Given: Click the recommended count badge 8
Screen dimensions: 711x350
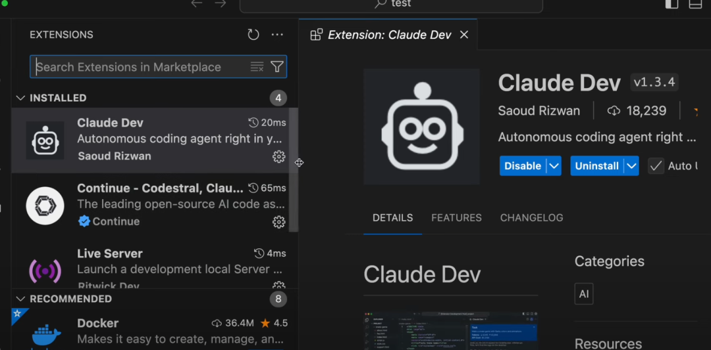Looking at the screenshot, I should click(278, 299).
